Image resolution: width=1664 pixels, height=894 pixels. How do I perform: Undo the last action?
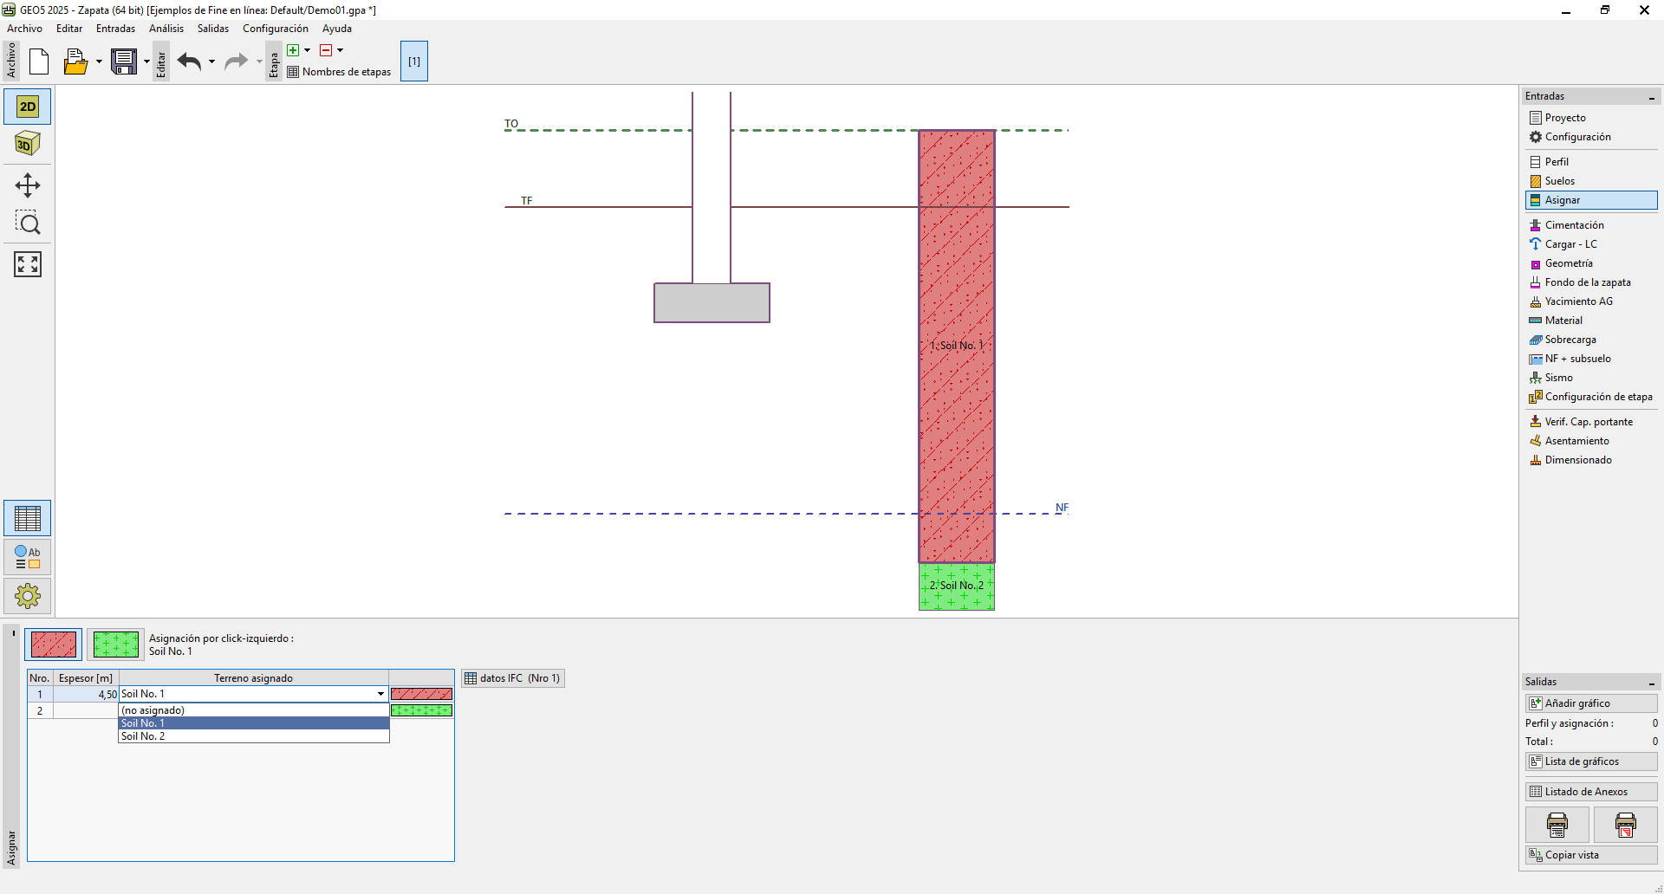(189, 62)
